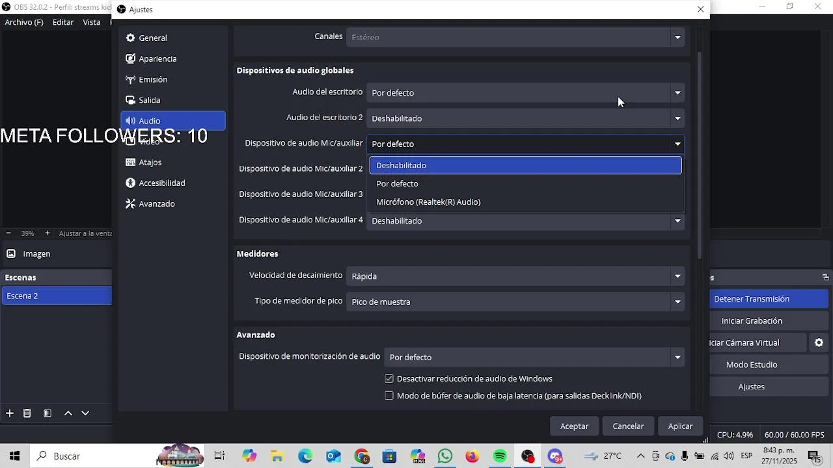Open General settings tab
Image resolution: width=833 pixels, height=468 pixels.
(x=172, y=38)
